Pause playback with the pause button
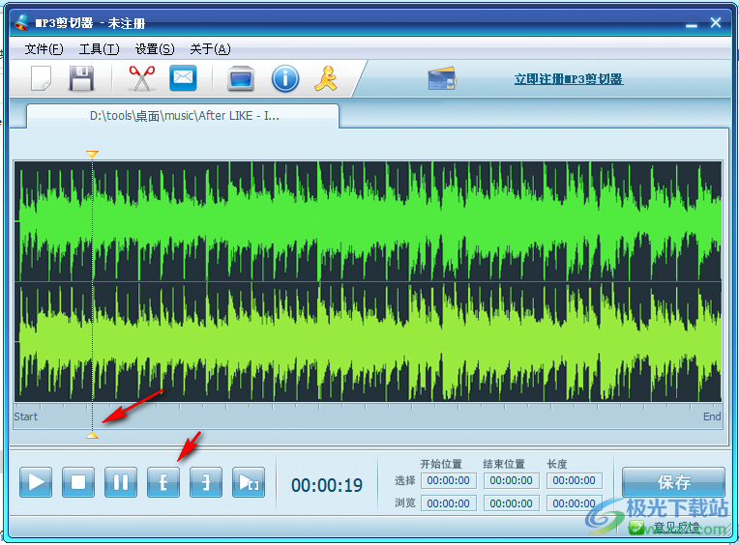This screenshot has width=739, height=545. pyautogui.click(x=121, y=482)
